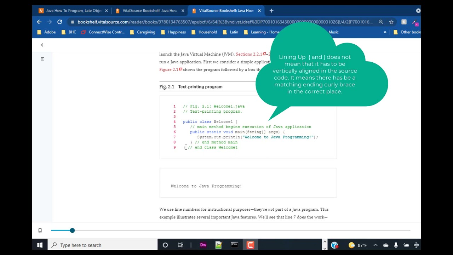This screenshot has height=255, width=453.
Task: Open the command prompt taskbar icon
Action: point(234,245)
